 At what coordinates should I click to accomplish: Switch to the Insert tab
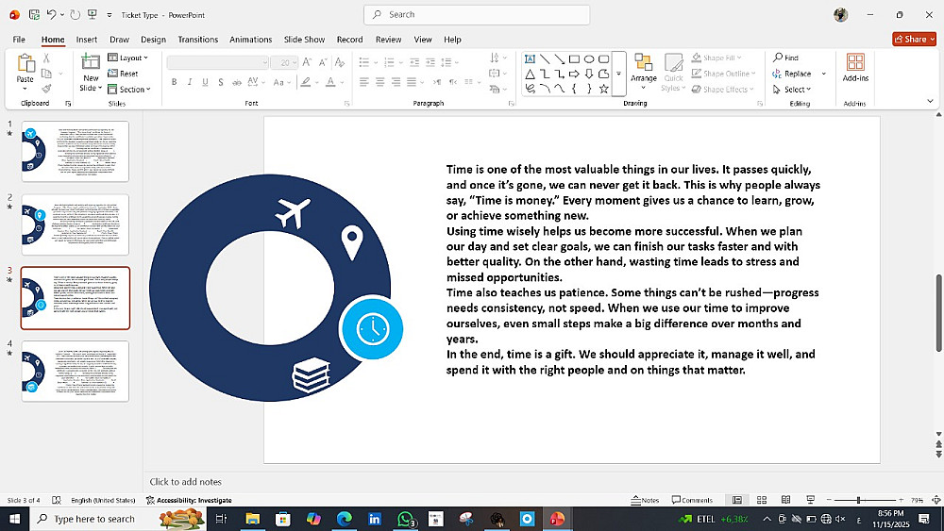(87, 39)
